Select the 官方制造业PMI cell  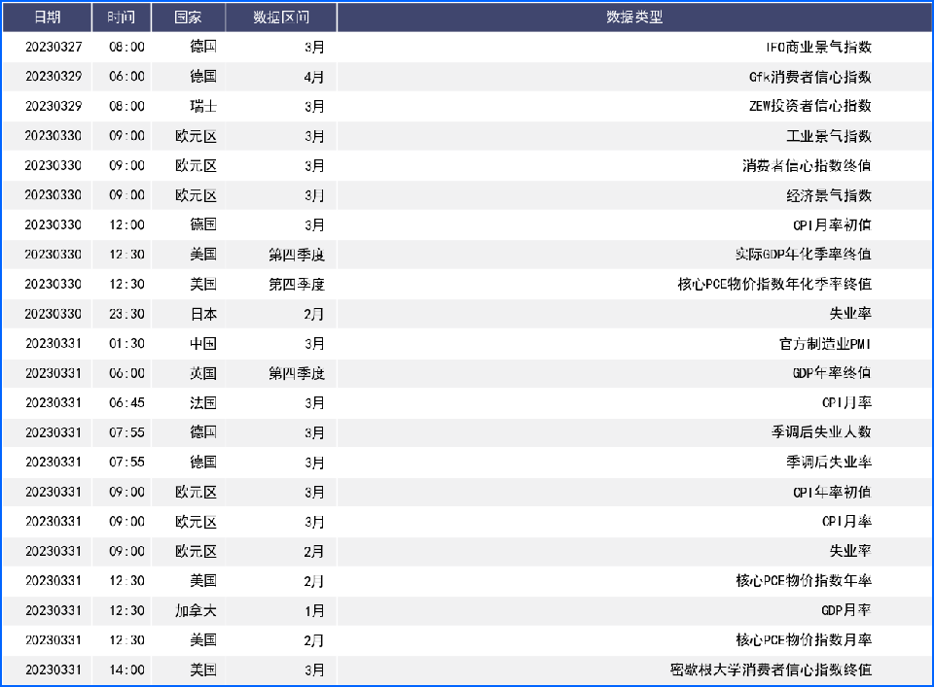coord(825,343)
